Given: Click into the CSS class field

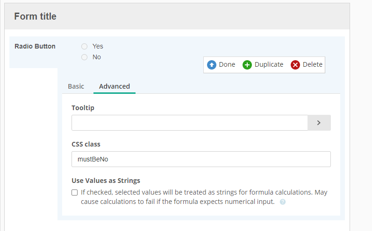Looking at the screenshot, I should 201,159.
